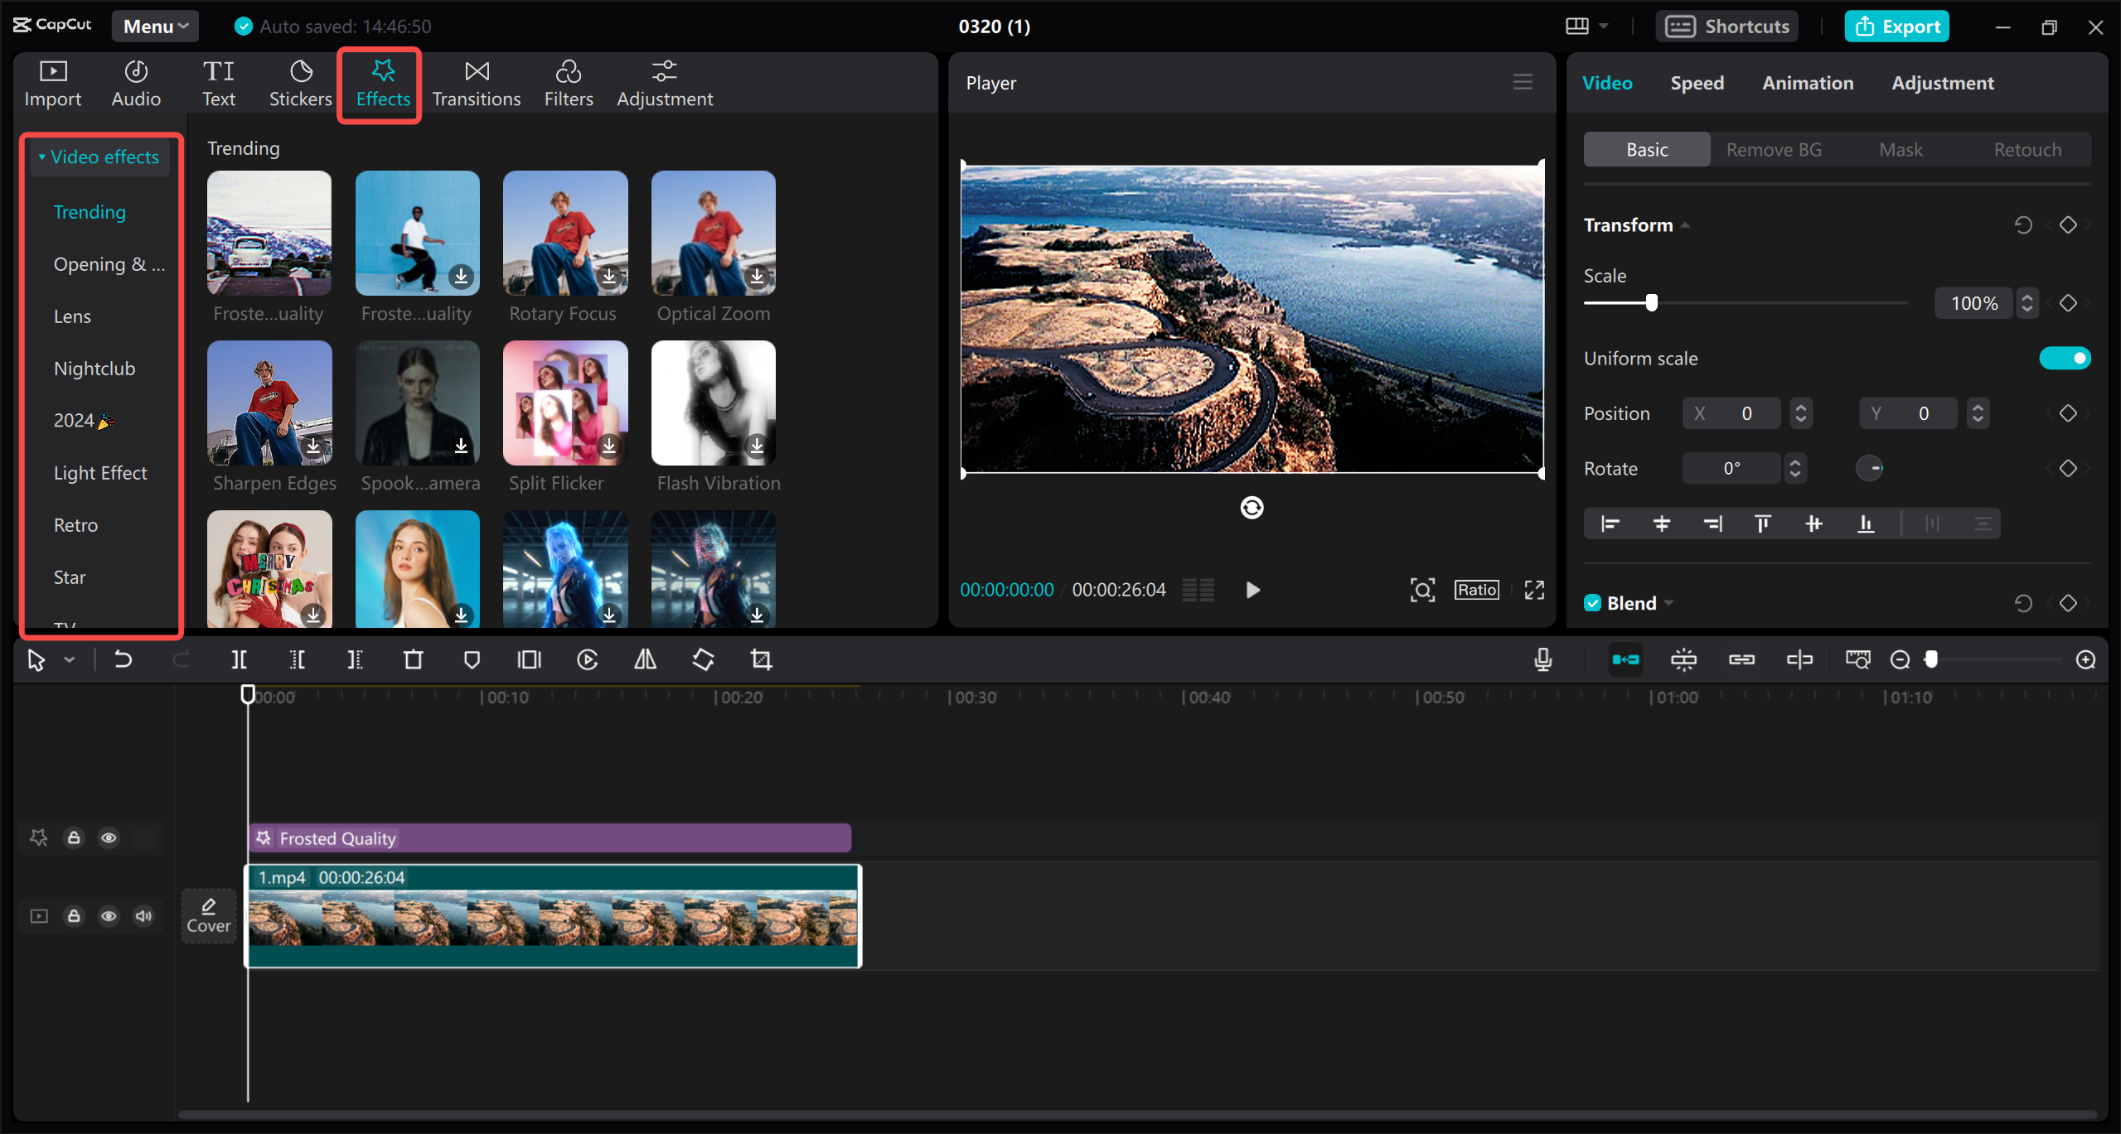Click the Rotate icon above the timeline
2121x1134 pixels.
click(x=702, y=659)
